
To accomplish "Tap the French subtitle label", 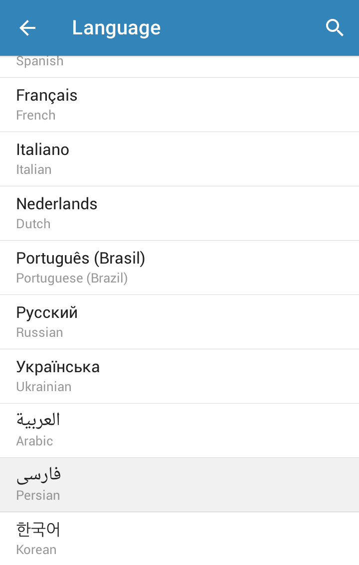I will [36, 115].
